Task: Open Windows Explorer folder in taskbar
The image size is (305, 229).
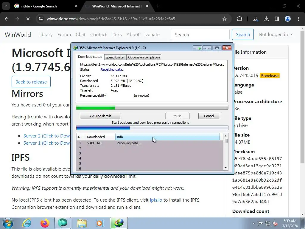Action: (82, 223)
